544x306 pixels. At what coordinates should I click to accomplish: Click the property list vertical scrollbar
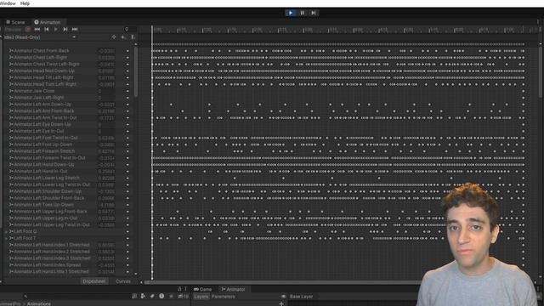click(136, 72)
